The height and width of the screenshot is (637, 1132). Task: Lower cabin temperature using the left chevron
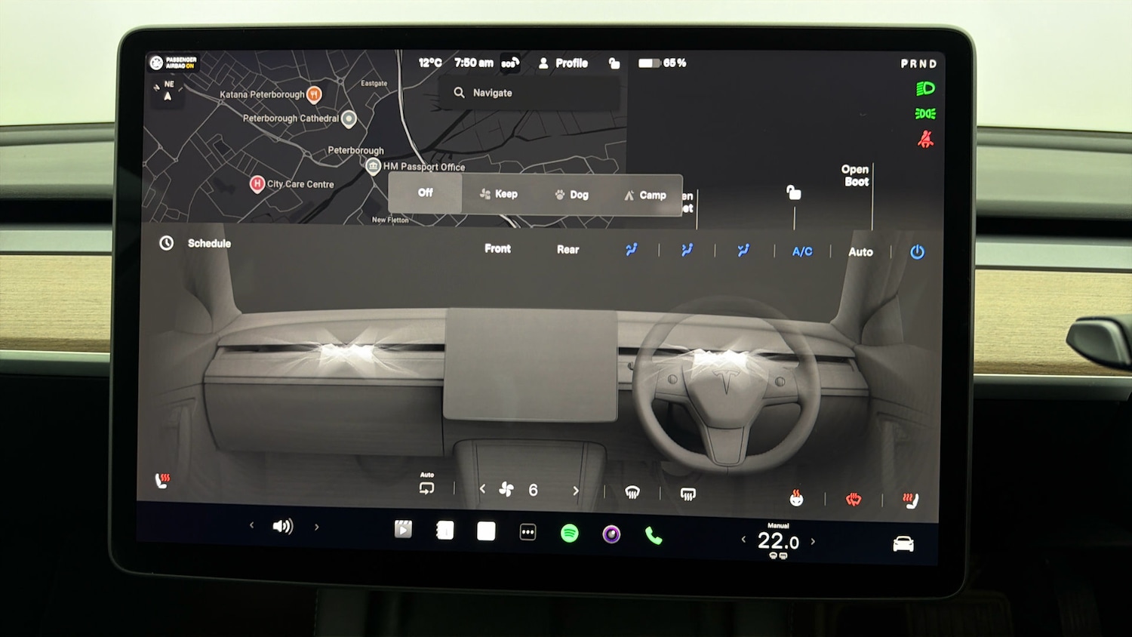tap(743, 540)
